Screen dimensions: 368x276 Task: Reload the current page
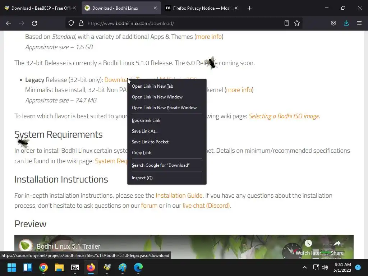(34, 23)
